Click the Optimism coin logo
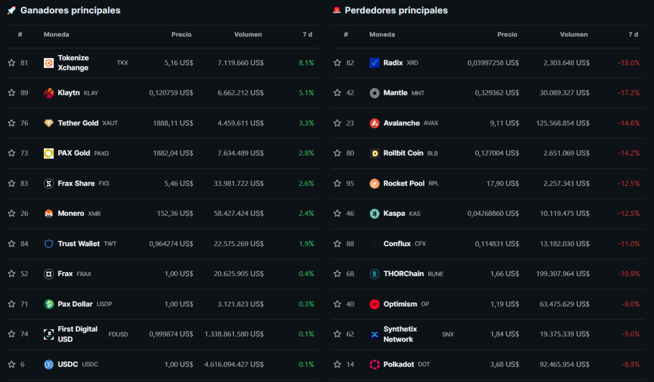This screenshot has height=382, width=654. [x=375, y=304]
